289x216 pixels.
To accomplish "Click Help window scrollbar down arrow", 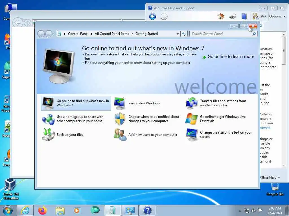I will pyautogui.click(x=284, y=165).
